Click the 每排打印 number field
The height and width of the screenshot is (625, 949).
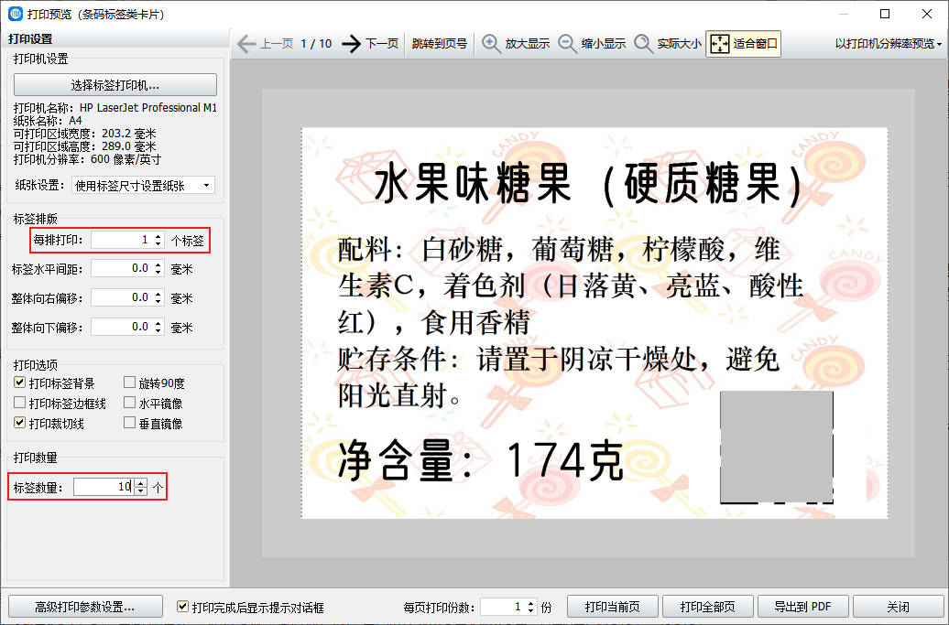121,240
